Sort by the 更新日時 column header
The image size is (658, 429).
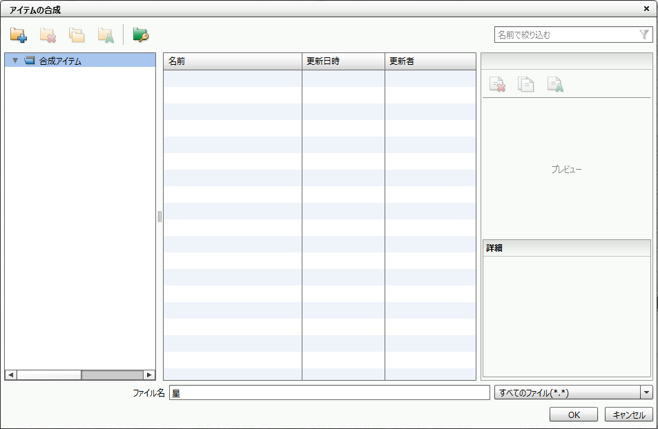point(342,60)
